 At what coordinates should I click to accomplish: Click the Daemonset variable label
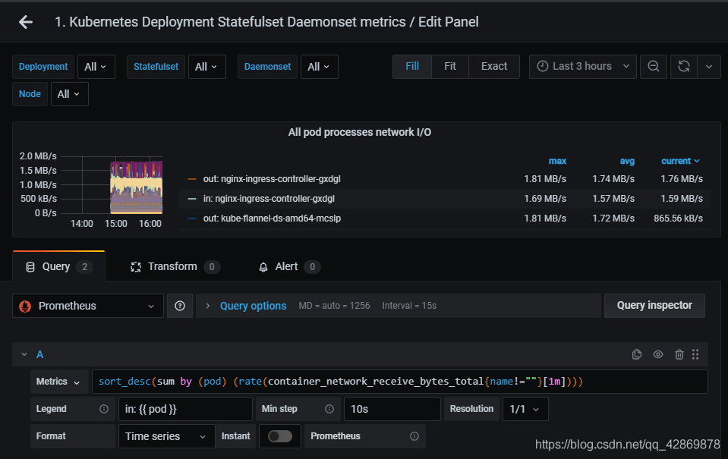point(267,67)
